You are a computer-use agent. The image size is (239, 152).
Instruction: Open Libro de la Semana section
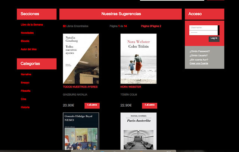(x=32, y=25)
